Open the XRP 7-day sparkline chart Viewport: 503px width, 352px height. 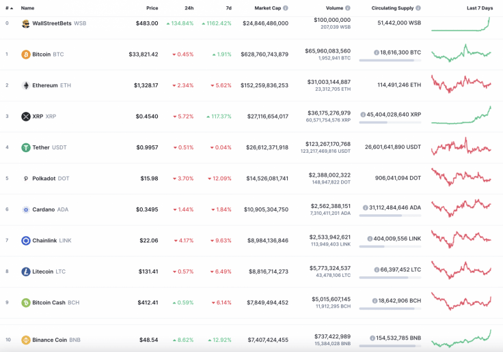point(461,115)
